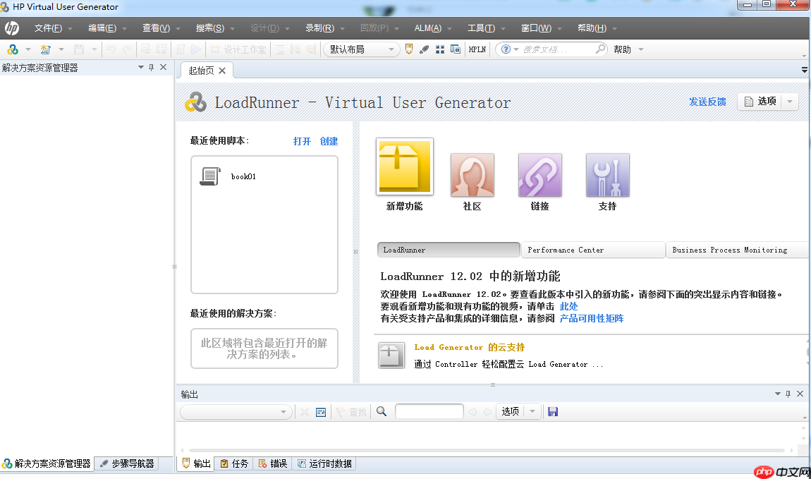Click the save icon in output panel
Image resolution: width=811 pixels, height=479 pixels.
553,411
